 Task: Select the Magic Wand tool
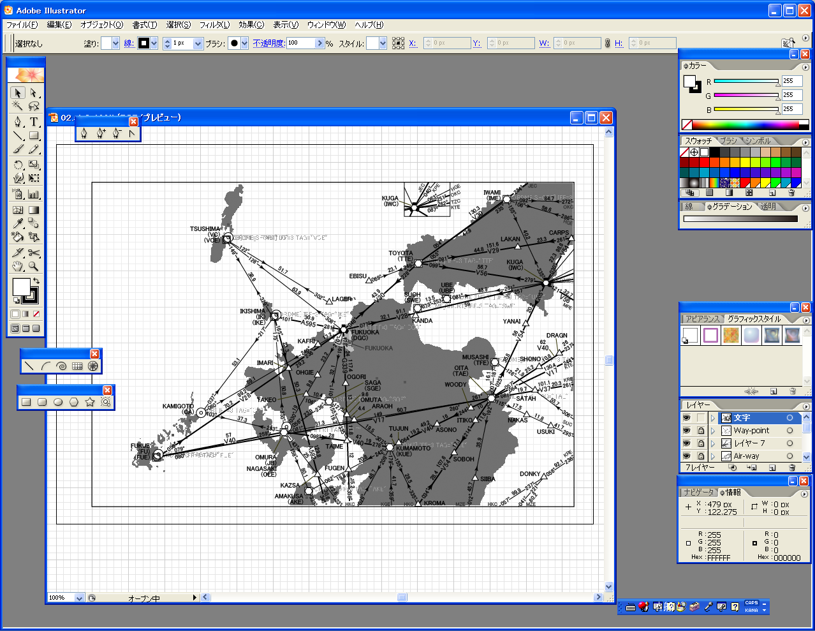(18, 107)
